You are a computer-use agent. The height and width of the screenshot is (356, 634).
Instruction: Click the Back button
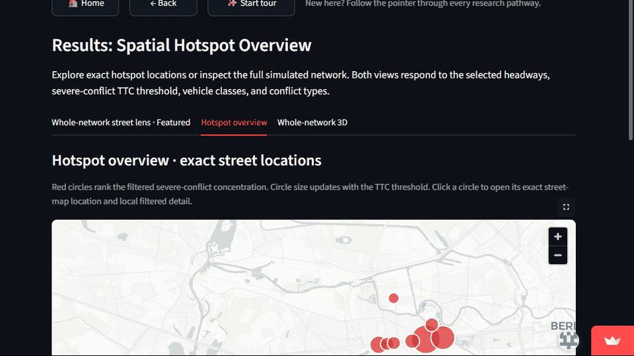(163, 5)
